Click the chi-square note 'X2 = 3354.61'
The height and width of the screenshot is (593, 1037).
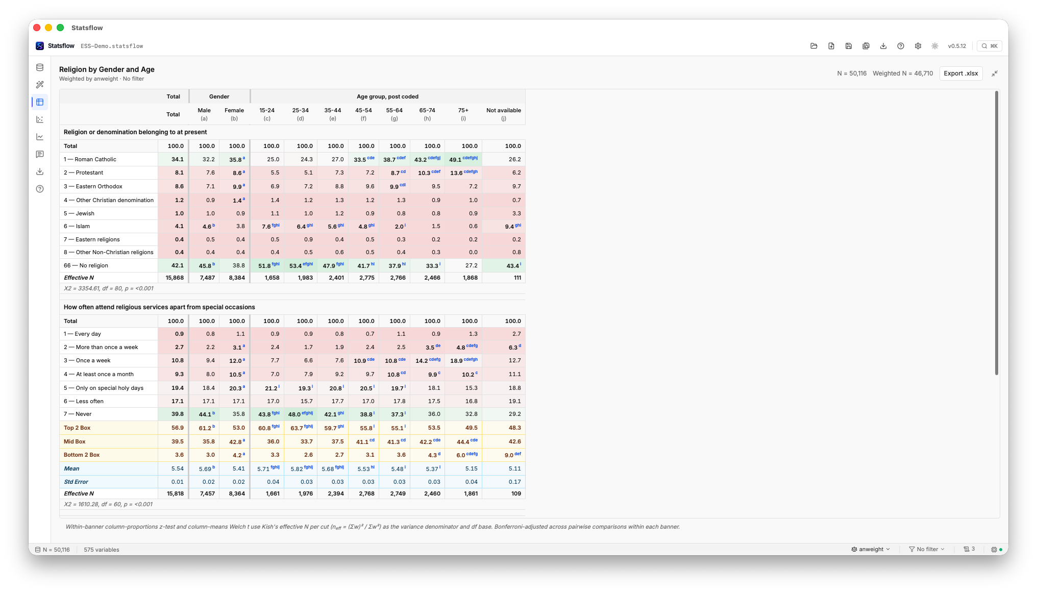pos(108,288)
